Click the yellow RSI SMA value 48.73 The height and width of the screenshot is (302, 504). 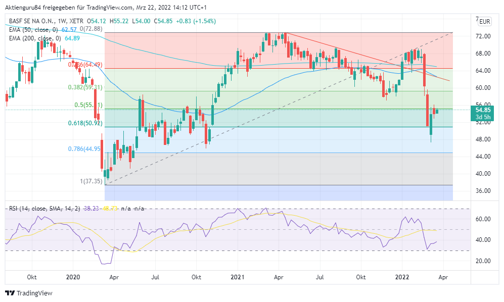coord(110,209)
